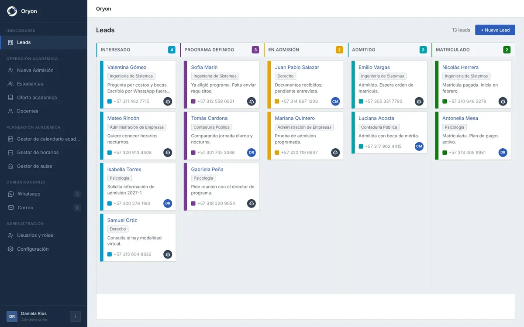Go to Nueva Admisión page
This screenshot has width=524, height=327.
point(44,70)
